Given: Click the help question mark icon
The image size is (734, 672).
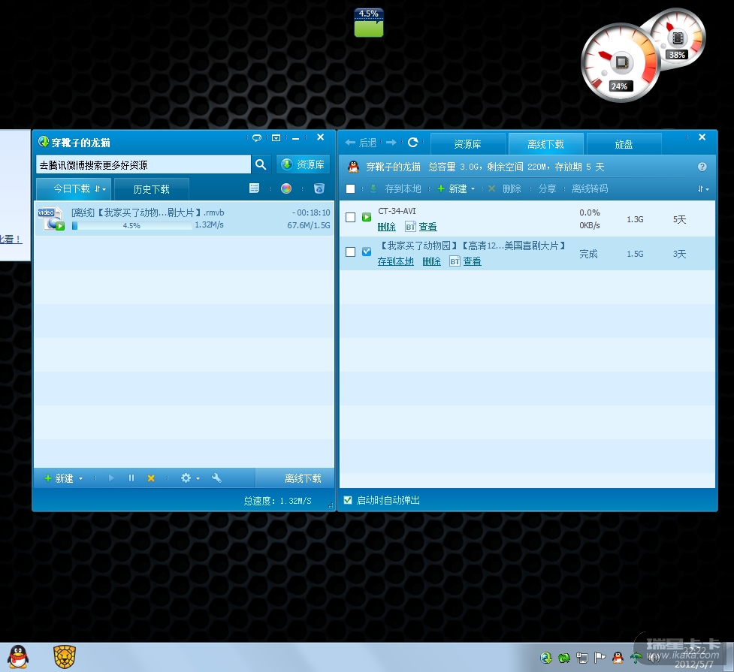Looking at the screenshot, I should tap(702, 167).
